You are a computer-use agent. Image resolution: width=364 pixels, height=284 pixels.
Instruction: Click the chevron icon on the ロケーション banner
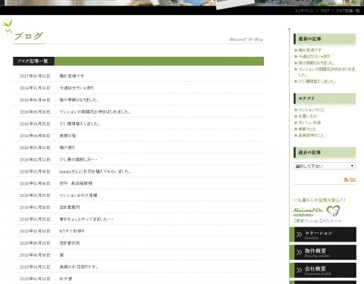click(x=300, y=235)
